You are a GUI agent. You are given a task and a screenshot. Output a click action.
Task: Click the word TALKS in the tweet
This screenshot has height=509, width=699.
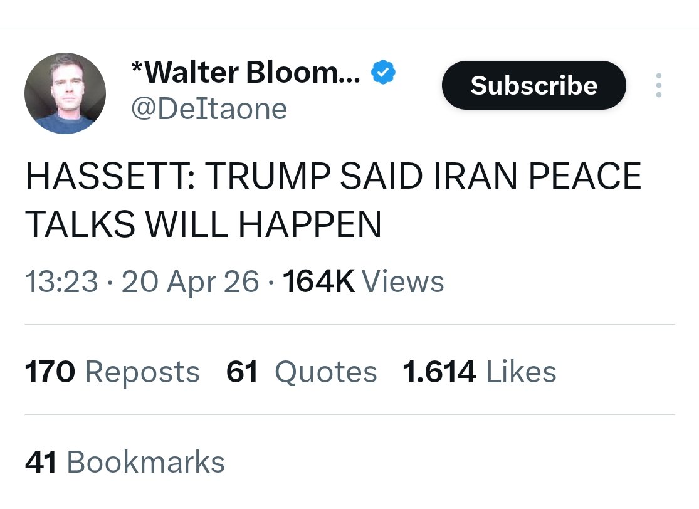pyautogui.click(x=80, y=224)
